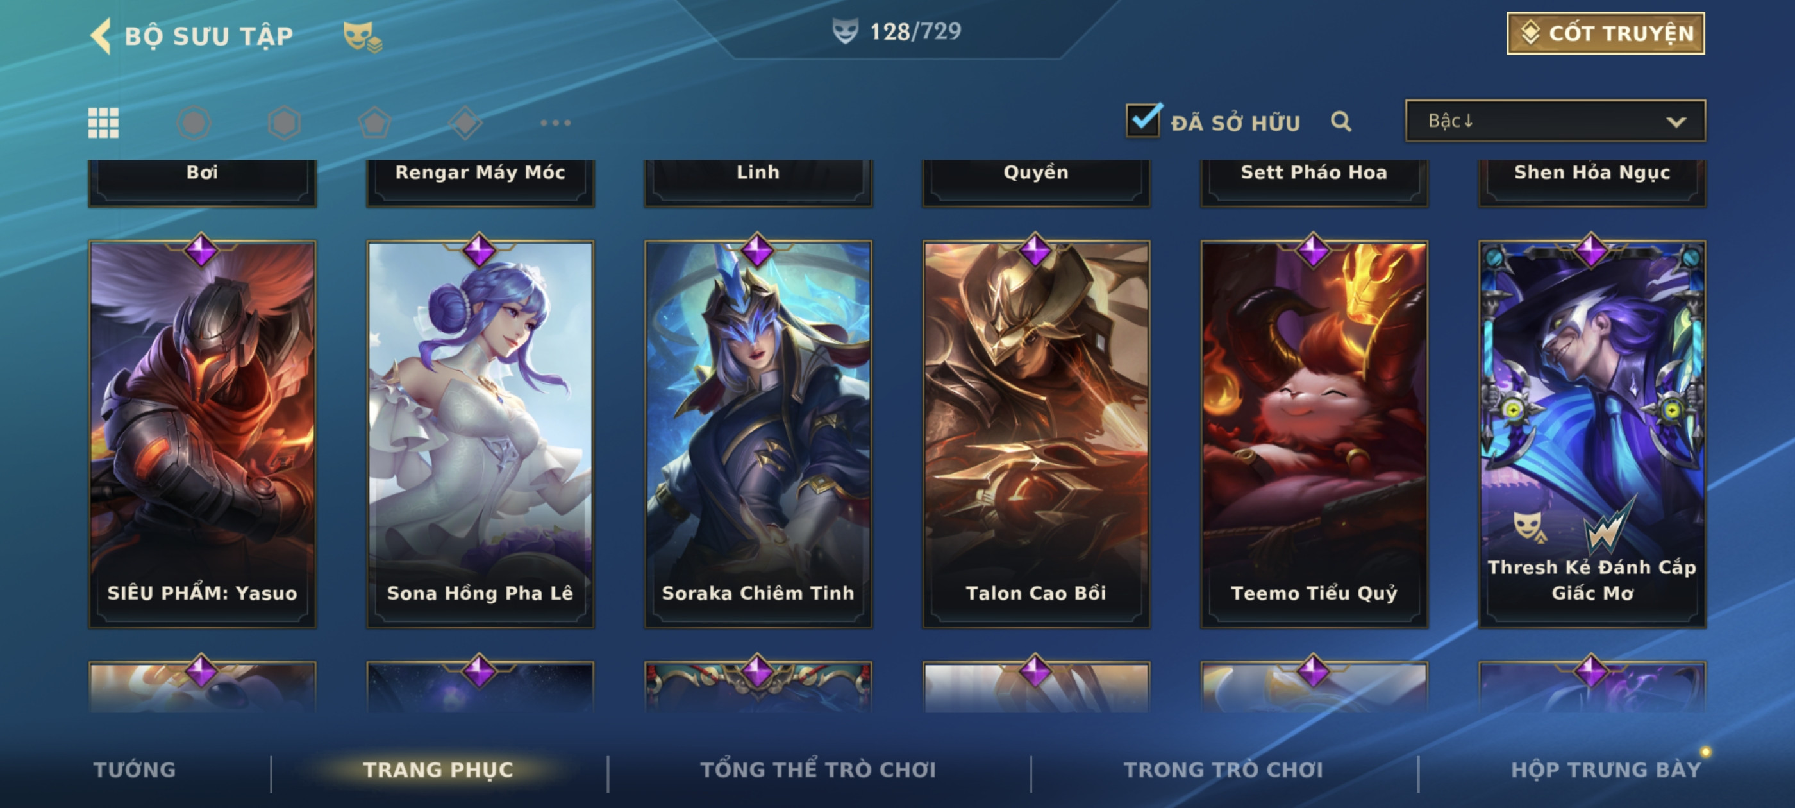1795x808 pixels.
Task: Switch to Tổng Thể Trò Chơi tab
Action: tap(818, 770)
